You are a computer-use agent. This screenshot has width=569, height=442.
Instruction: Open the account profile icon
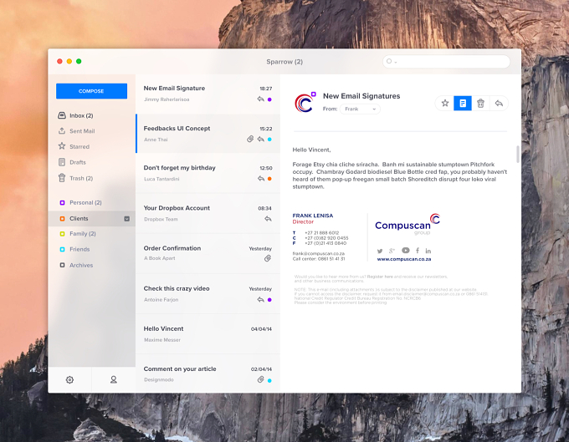coord(114,379)
